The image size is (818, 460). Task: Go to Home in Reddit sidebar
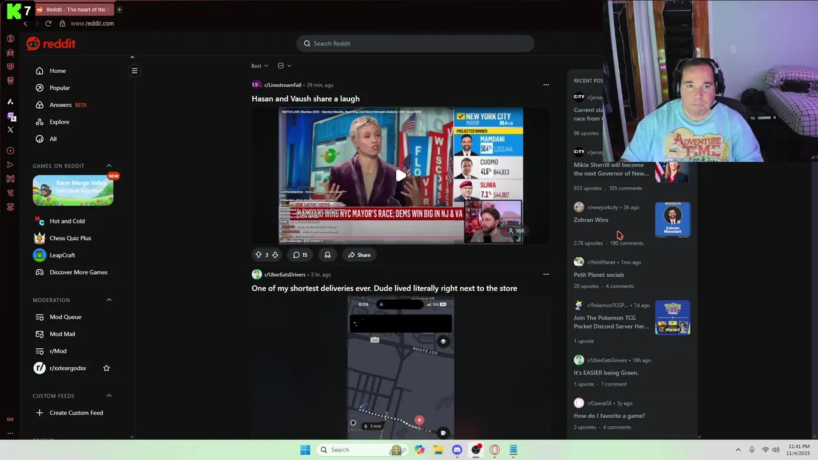click(x=58, y=71)
